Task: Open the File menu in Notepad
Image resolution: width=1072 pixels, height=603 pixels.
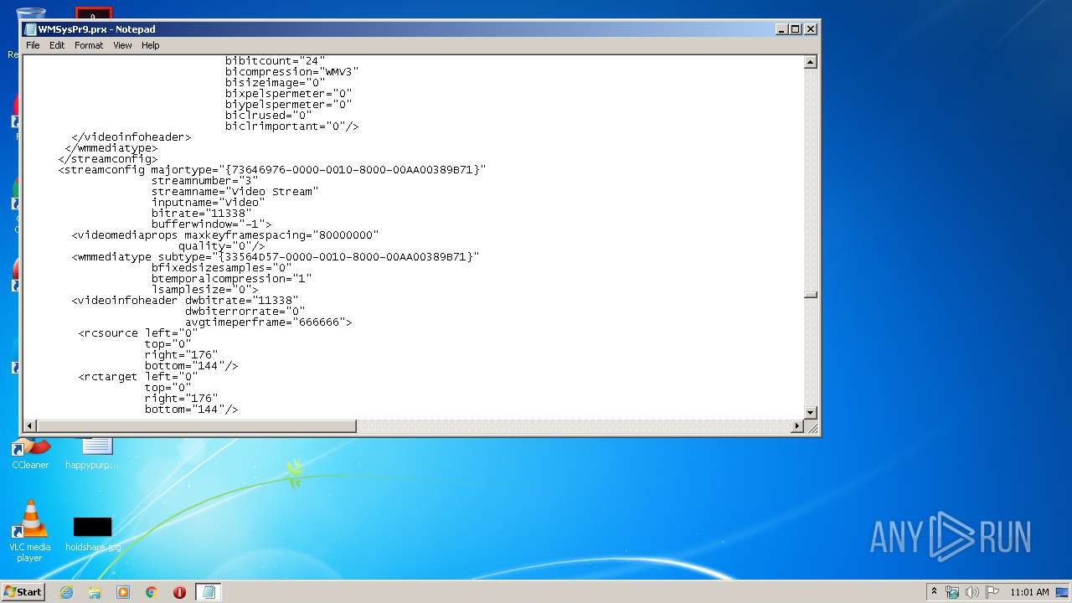Action: tap(33, 45)
